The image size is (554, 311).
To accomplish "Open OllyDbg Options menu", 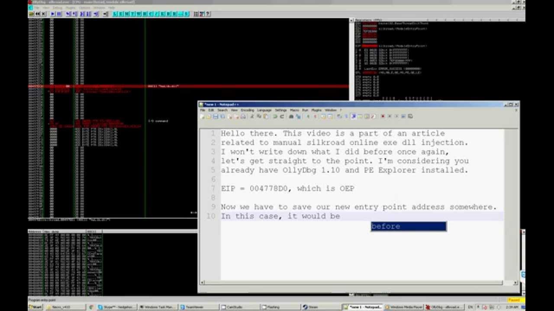I will pos(84,8).
